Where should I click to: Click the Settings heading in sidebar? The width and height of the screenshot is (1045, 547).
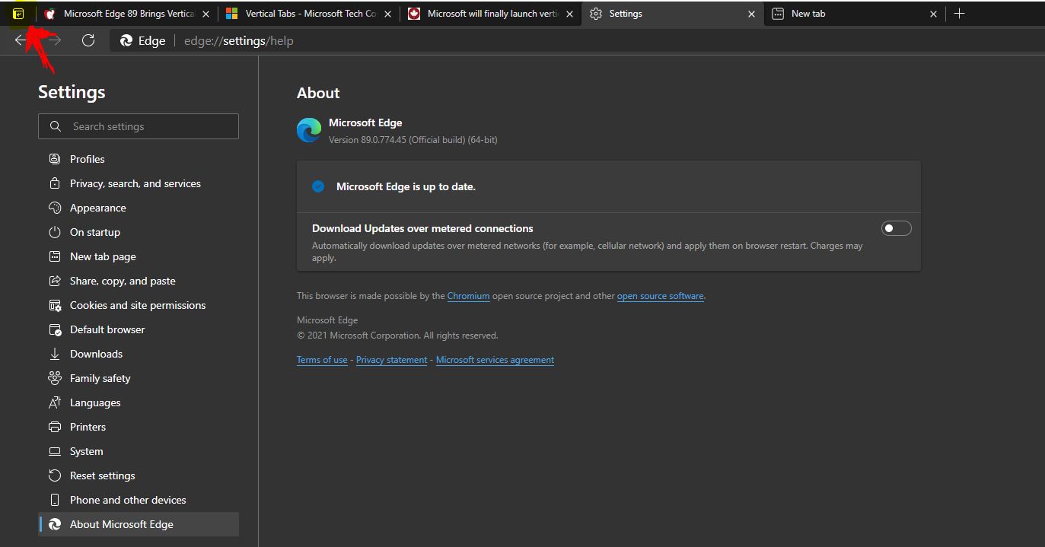[72, 92]
